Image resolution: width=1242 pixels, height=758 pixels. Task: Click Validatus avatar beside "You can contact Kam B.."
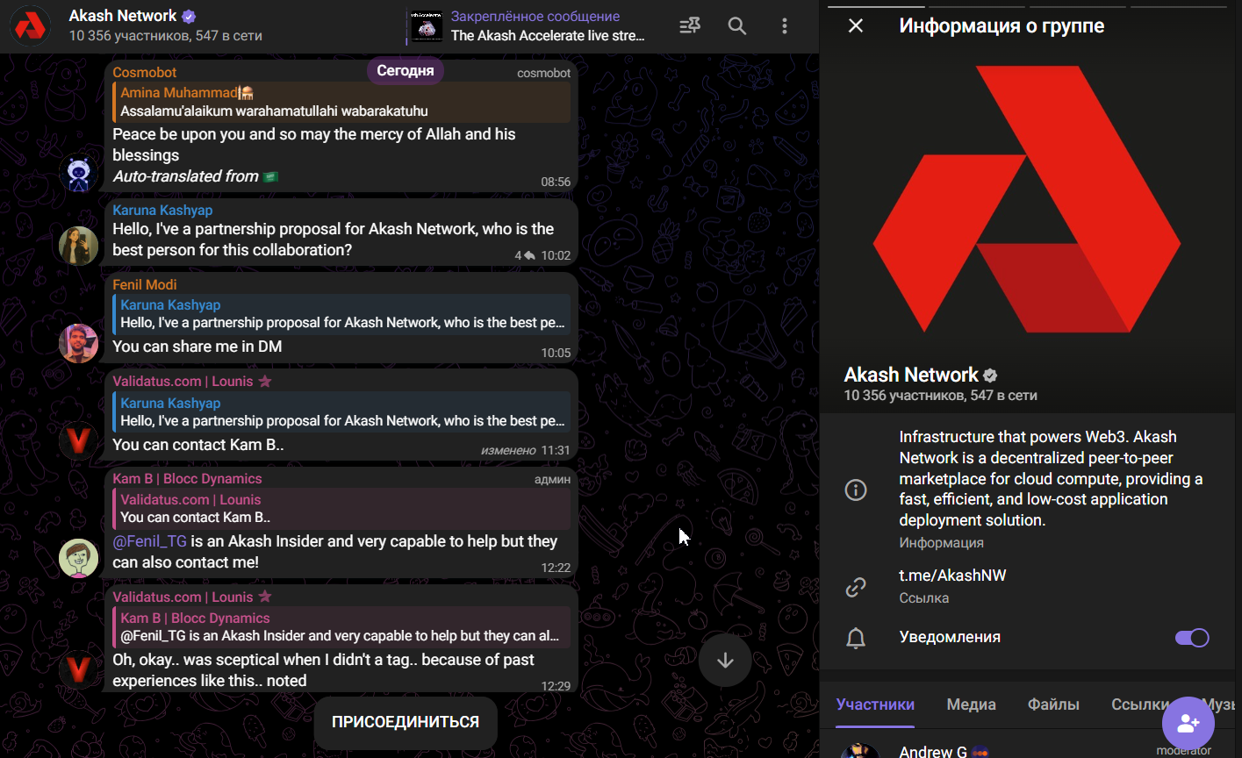point(79,440)
